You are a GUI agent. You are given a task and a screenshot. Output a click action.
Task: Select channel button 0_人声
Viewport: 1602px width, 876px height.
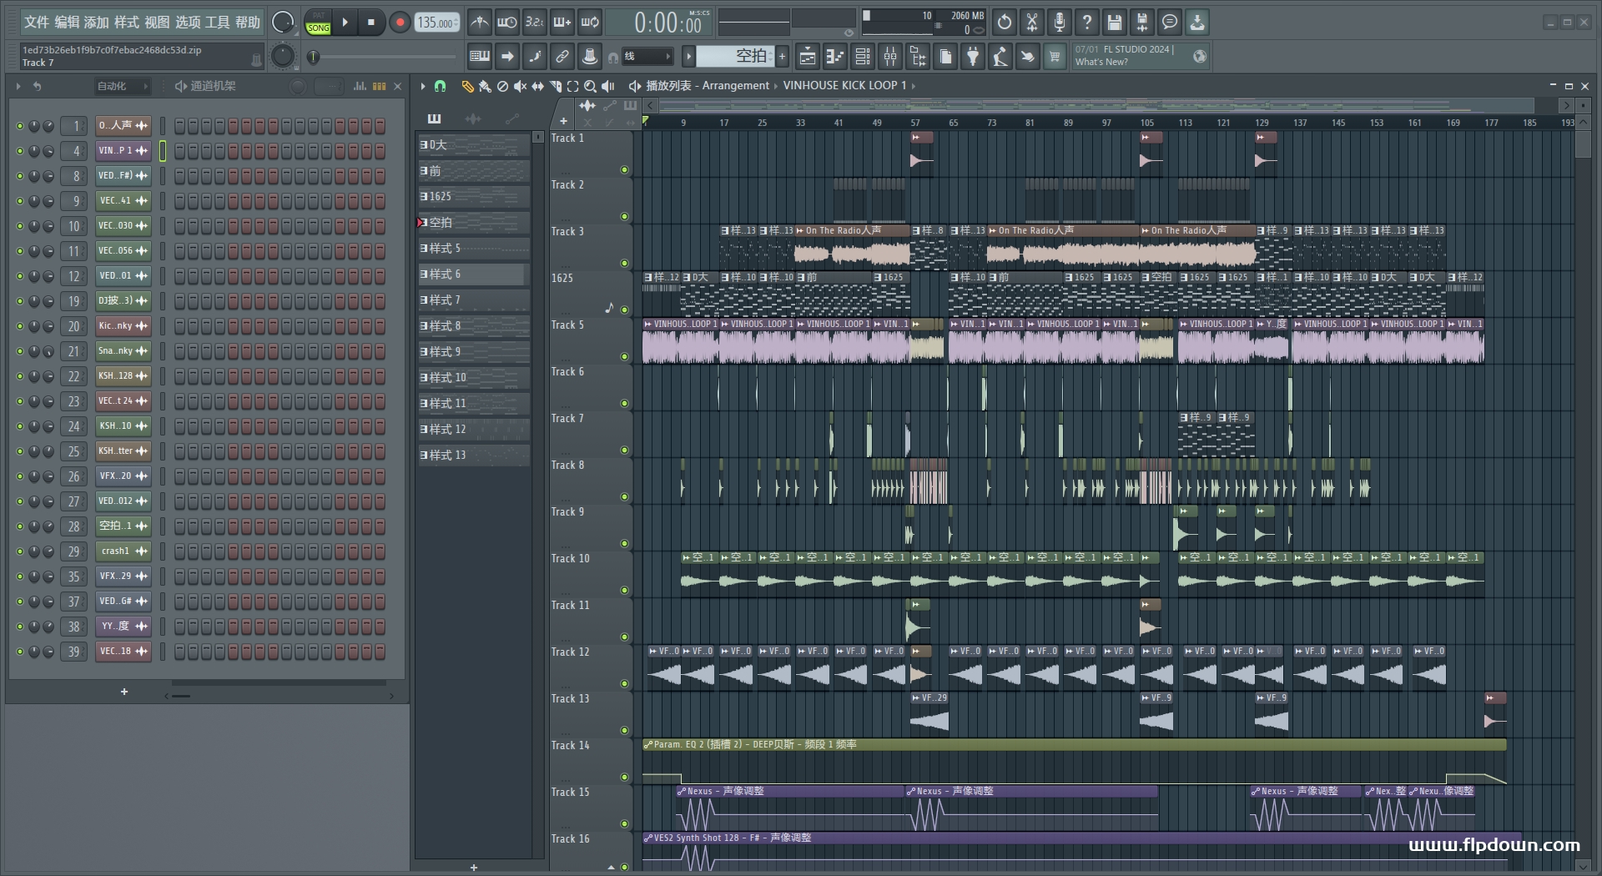point(123,126)
